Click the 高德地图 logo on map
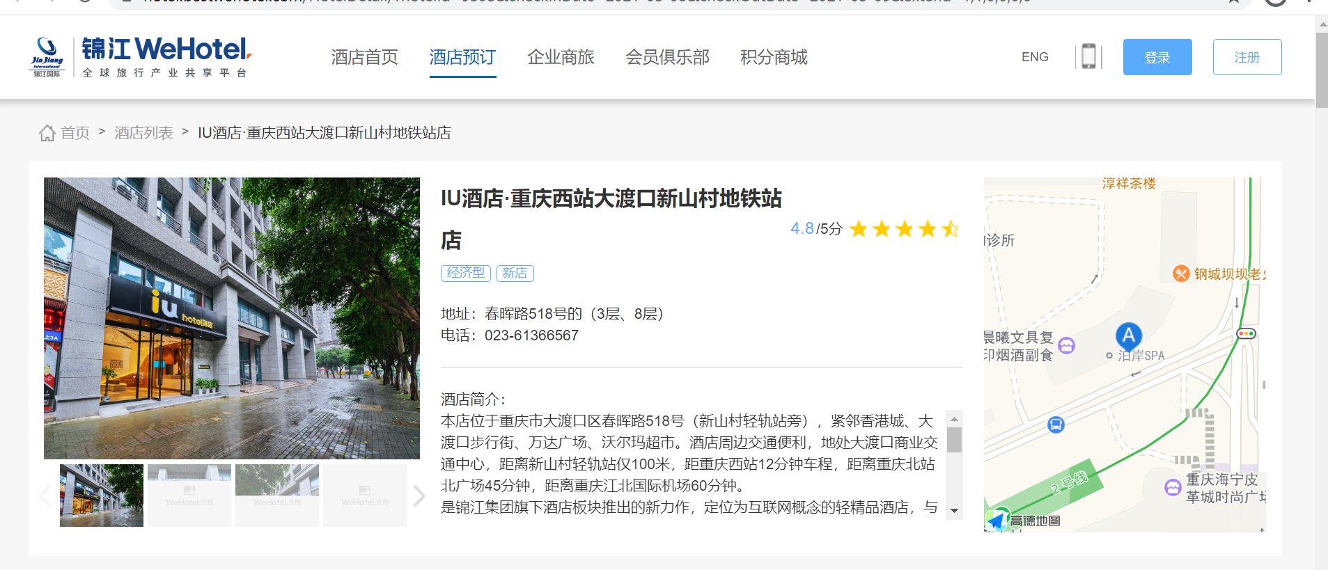1328x570 pixels. coord(1023,520)
